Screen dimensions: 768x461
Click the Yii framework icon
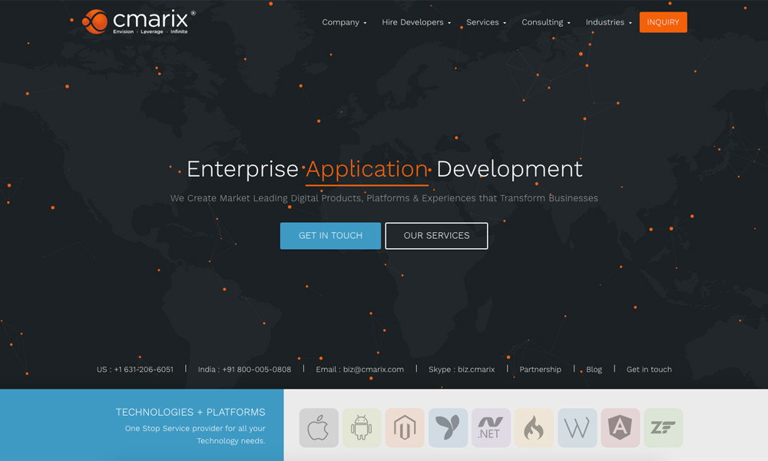tap(448, 428)
